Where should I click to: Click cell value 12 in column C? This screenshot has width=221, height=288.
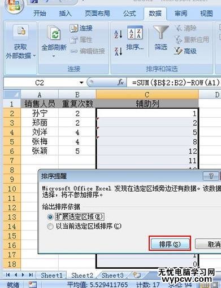click(x=147, y=151)
